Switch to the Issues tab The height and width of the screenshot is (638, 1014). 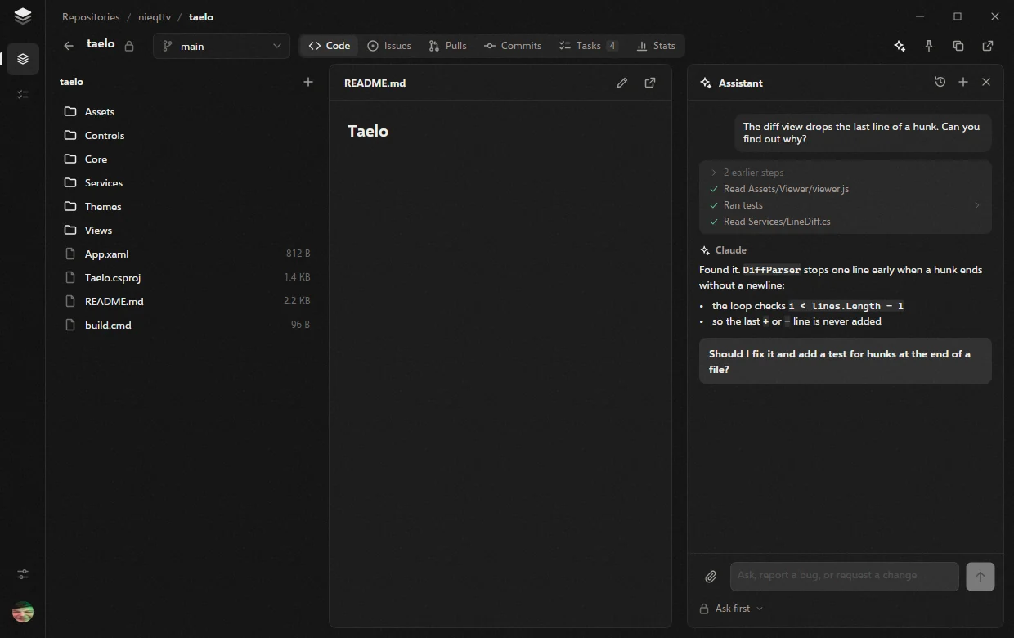tap(389, 46)
